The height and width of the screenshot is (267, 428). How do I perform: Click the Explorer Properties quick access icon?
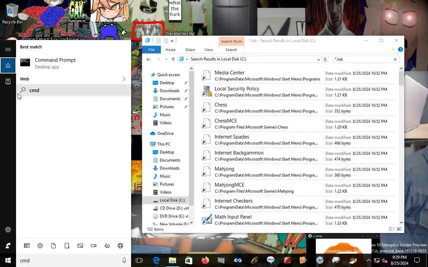(158, 41)
